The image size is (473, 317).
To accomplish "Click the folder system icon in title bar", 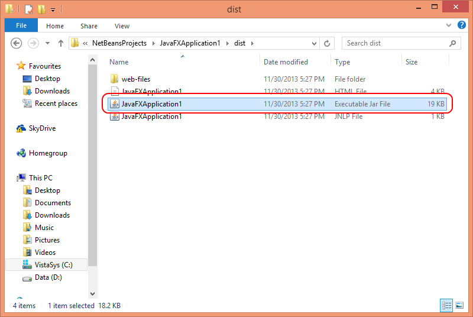I will click(9, 9).
